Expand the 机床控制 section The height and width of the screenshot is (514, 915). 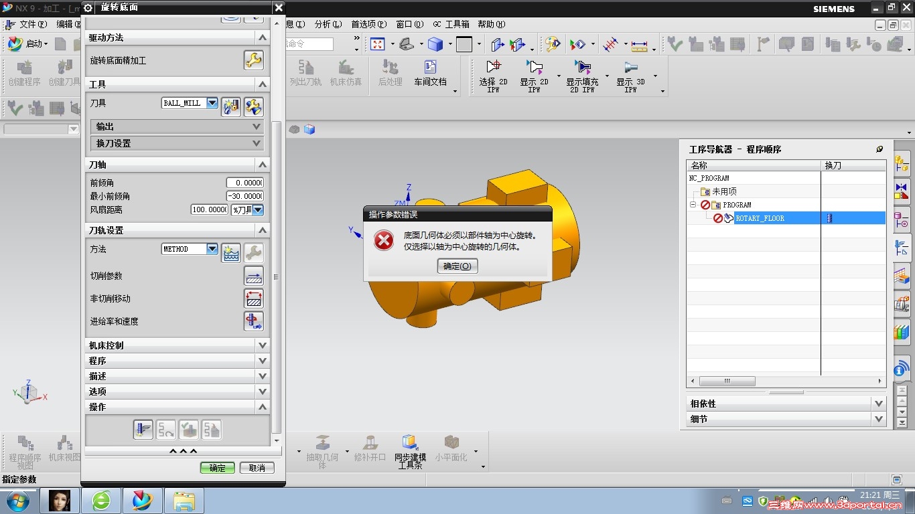point(178,345)
